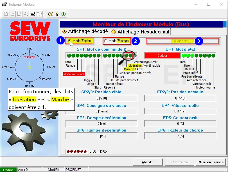Click the Indexeur Modulo title bar app icon
The width and height of the screenshot is (228, 172).
[4, 4]
